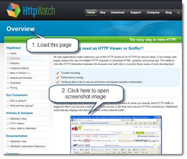Go to Home in the sidebar
Screen dimensions: 187x159
point(13,53)
